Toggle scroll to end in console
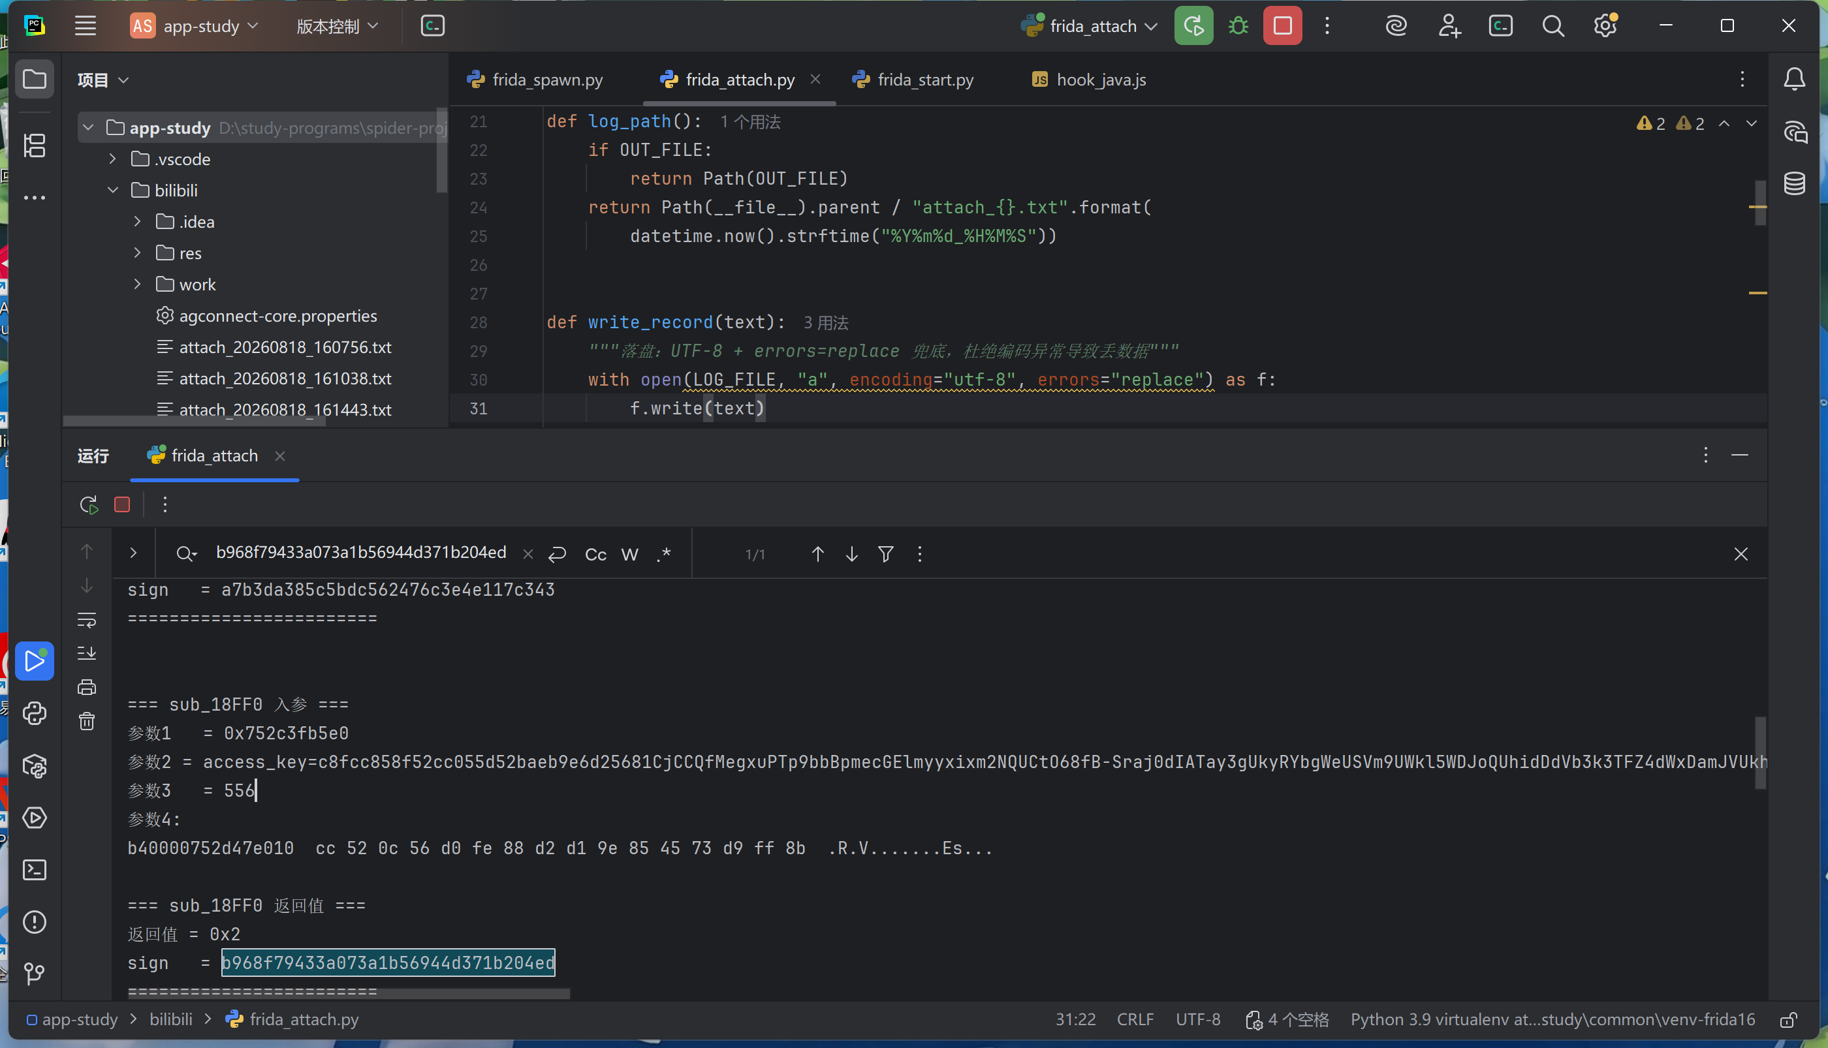Viewport: 1828px width, 1048px height. click(86, 654)
